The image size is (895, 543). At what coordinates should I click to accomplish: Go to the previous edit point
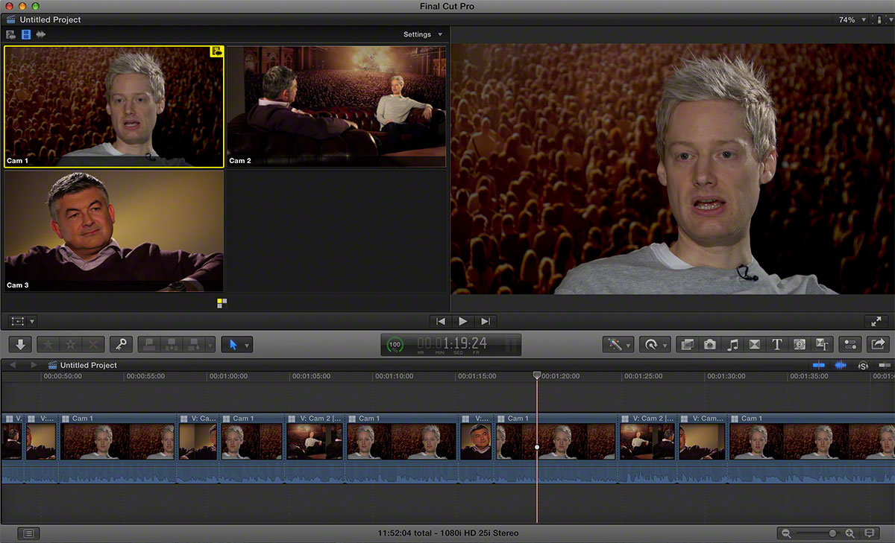click(441, 321)
